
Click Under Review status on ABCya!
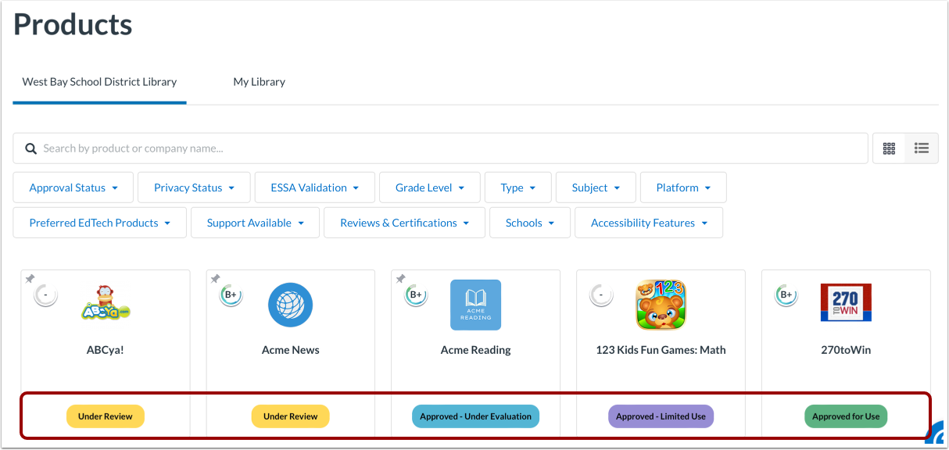pos(106,416)
